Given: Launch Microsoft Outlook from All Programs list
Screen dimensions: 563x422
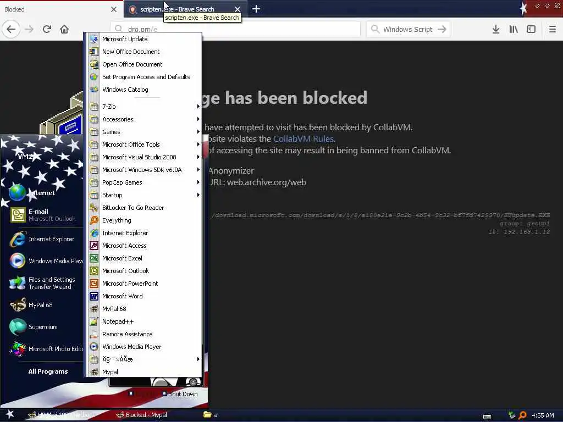Looking at the screenshot, I should (x=145, y=271).
